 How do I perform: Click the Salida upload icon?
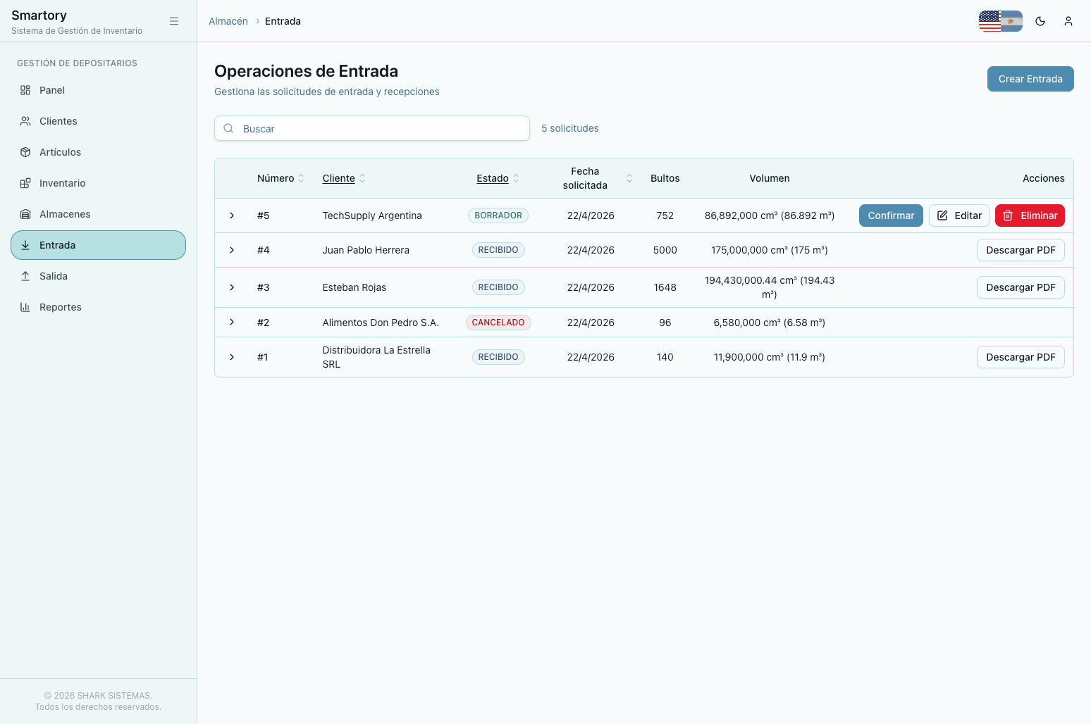point(25,276)
